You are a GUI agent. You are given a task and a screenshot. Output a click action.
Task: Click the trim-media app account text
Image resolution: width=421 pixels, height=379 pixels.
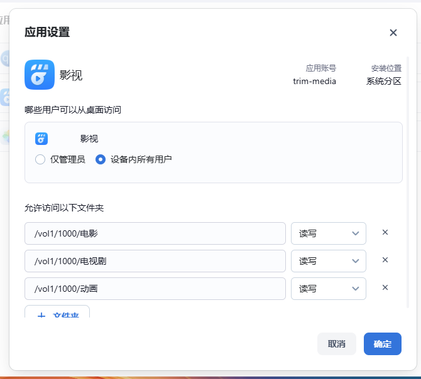coord(314,81)
